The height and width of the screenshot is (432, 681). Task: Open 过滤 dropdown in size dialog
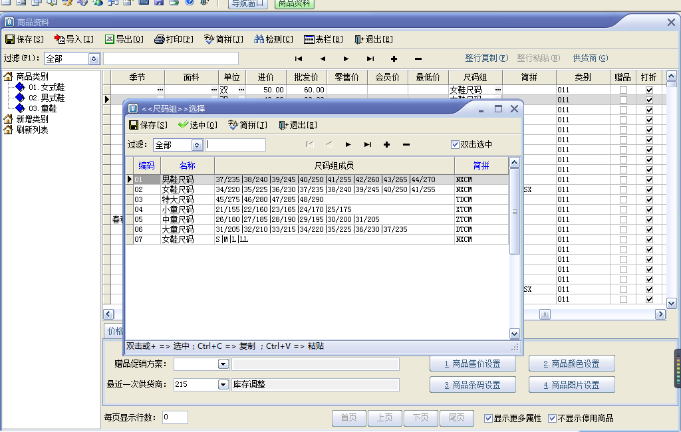click(x=197, y=145)
